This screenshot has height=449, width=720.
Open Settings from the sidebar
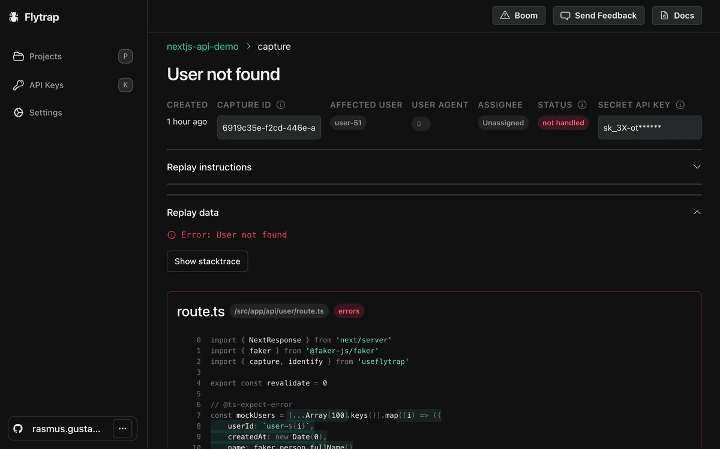(x=46, y=113)
